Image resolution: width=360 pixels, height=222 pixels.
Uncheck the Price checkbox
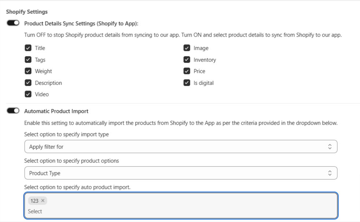pyautogui.click(x=187, y=71)
